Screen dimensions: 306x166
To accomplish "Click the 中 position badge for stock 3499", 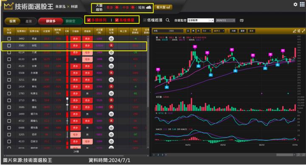I will coord(111,114).
